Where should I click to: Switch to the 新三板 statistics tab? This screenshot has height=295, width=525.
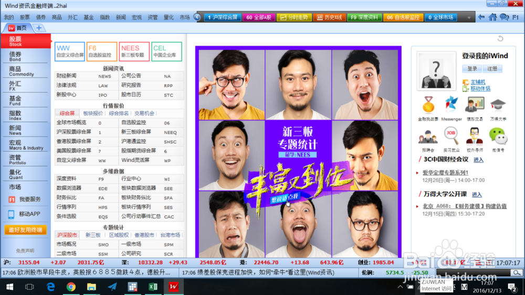pyautogui.click(x=93, y=235)
